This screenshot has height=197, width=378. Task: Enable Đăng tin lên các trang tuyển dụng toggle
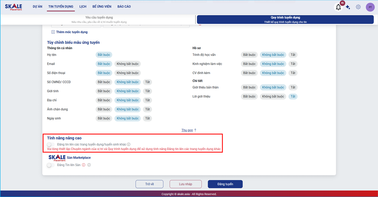(50, 145)
